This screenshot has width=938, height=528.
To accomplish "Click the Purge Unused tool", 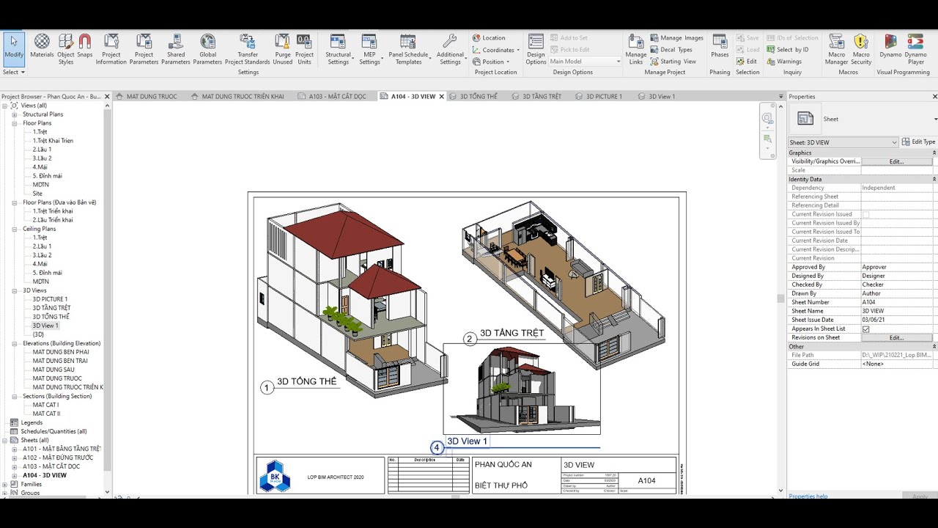I will coord(283,48).
